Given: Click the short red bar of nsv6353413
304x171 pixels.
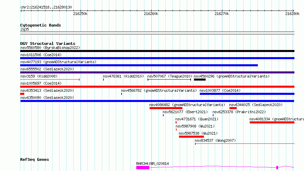Looking at the screenshot, I should pyautogui.click(x=22, y=94).
